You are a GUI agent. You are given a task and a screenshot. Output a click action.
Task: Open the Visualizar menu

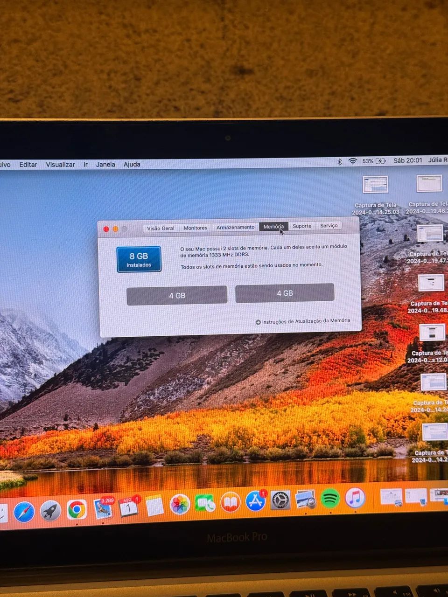(x=60, y=165)
